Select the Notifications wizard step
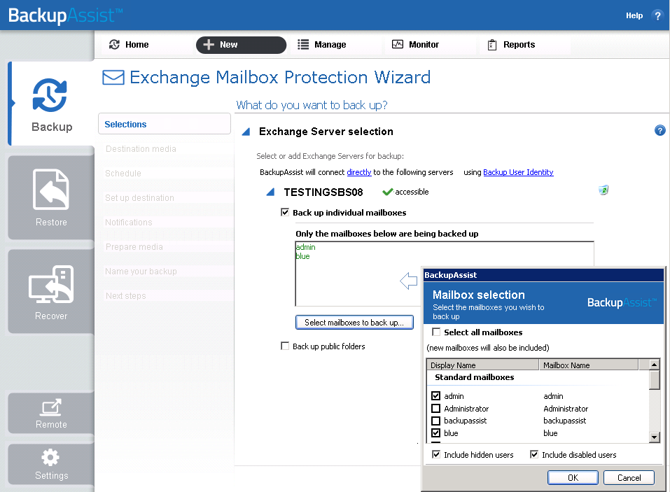The height and width of the screenshot is (492, 670). pyautogui.click(x=129, y=222)
